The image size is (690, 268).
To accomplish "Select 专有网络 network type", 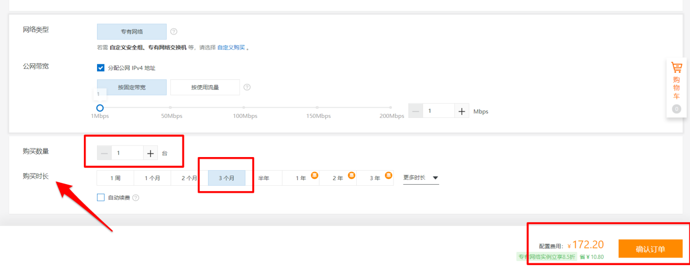I will coord(132,32).
